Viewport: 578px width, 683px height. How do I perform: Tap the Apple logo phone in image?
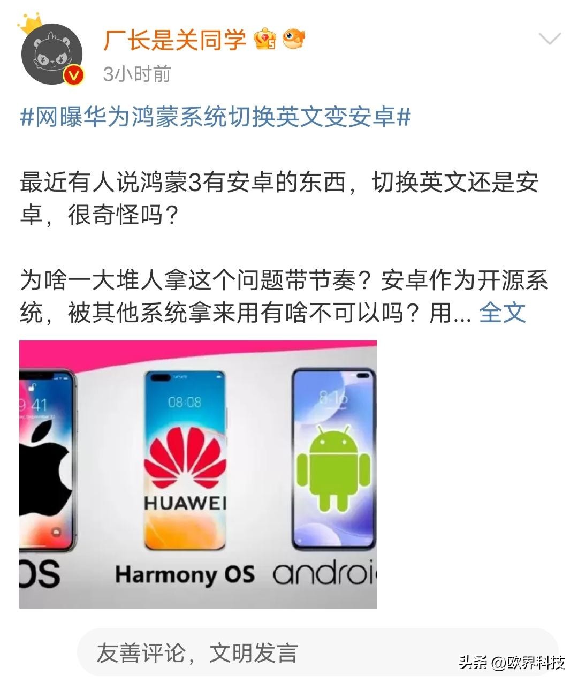coord(47,460)
